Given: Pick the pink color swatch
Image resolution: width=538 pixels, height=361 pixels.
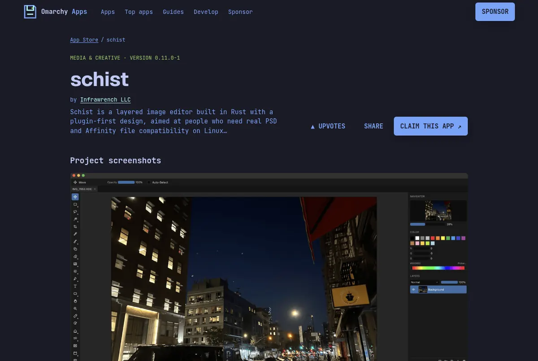Looking at the screenshot, I should click(417, 243).
